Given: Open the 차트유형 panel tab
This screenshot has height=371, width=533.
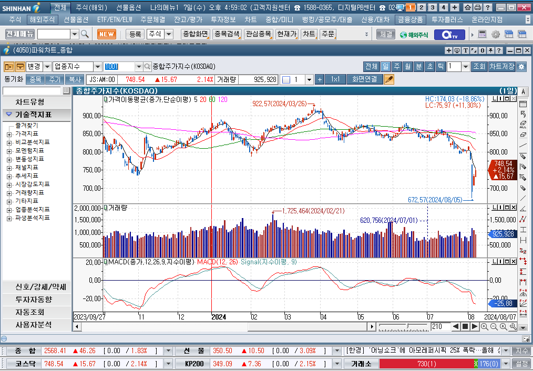Looking at the screenshot, I should coord(37,102).
